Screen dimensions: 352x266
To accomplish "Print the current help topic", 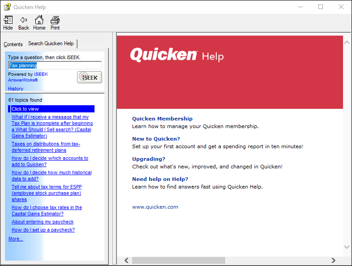I will tap(55, 23).
